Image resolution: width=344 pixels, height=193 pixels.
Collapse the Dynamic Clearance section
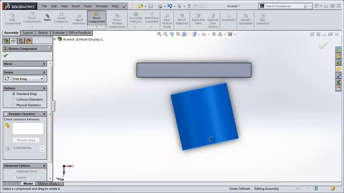coord(44,114)
